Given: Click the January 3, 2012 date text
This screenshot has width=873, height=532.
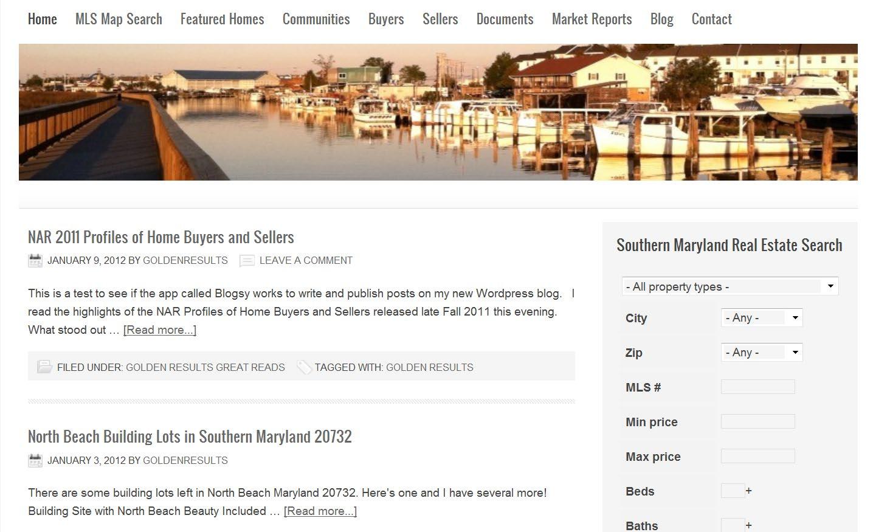Looking at the screenshot, I should pyautogui.click(x=86, y=460).
